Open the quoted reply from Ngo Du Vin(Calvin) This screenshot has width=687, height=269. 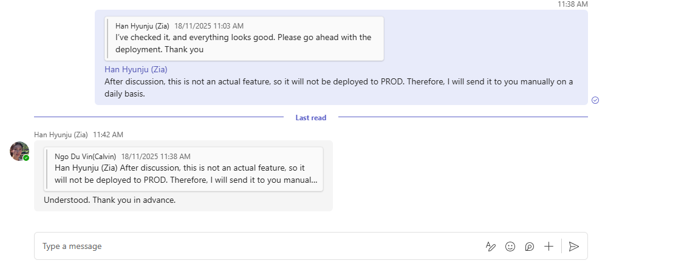pos(183,169)
